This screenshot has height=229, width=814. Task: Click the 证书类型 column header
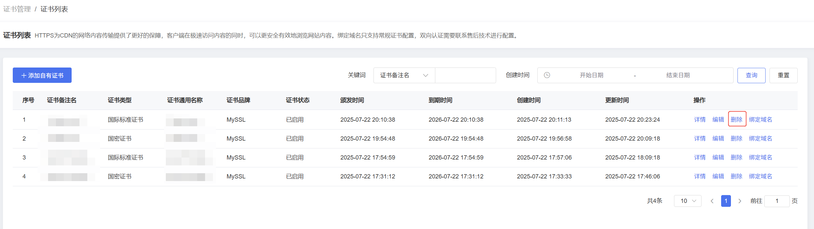tap(120, 100)
